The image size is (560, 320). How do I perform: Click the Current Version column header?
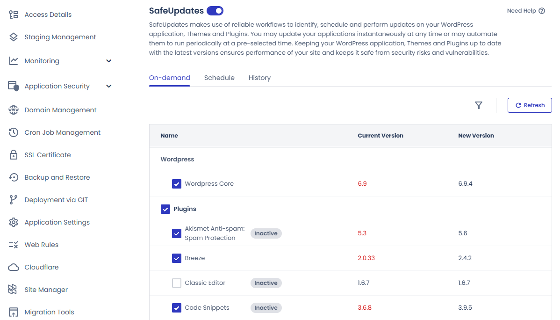pyautogui.click(x=381, y=136)
